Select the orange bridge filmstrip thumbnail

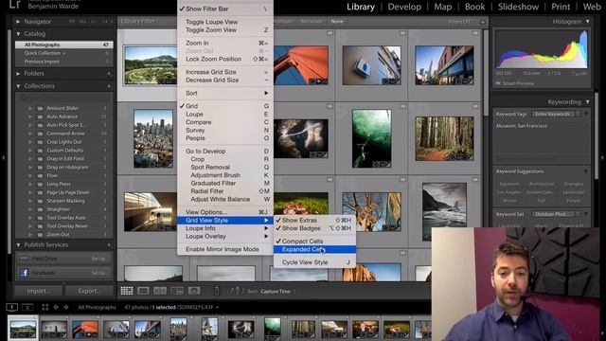(x=85, y=329)
